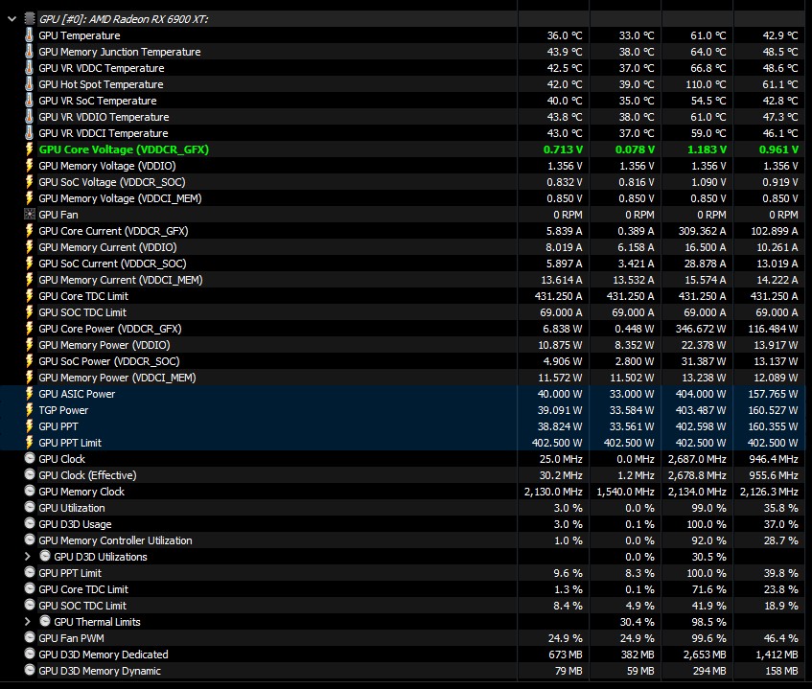812x689 pixels.
Task: Click the thermometer icon beside GPU Temperature
Action: pyautogui.click(x=30, y=35)
